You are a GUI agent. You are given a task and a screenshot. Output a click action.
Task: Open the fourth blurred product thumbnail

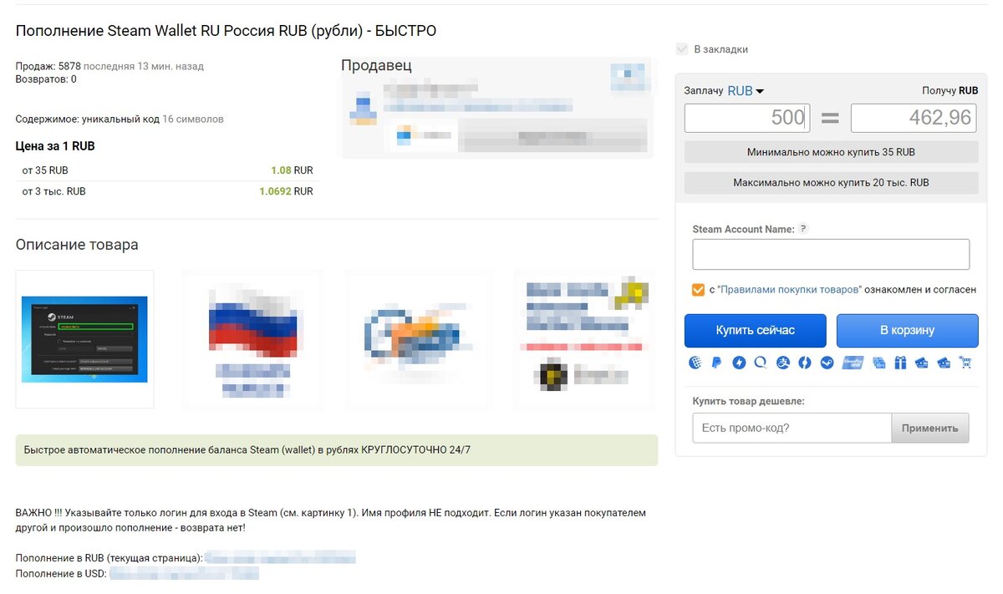point(583,339)
